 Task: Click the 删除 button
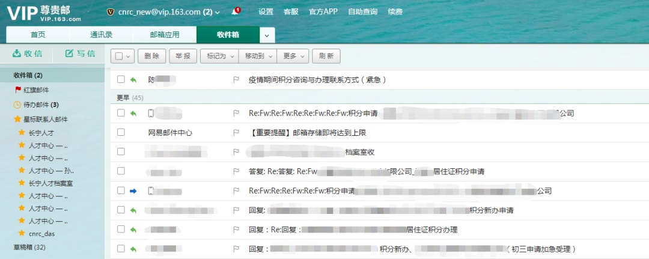click(x=152, y=56)
